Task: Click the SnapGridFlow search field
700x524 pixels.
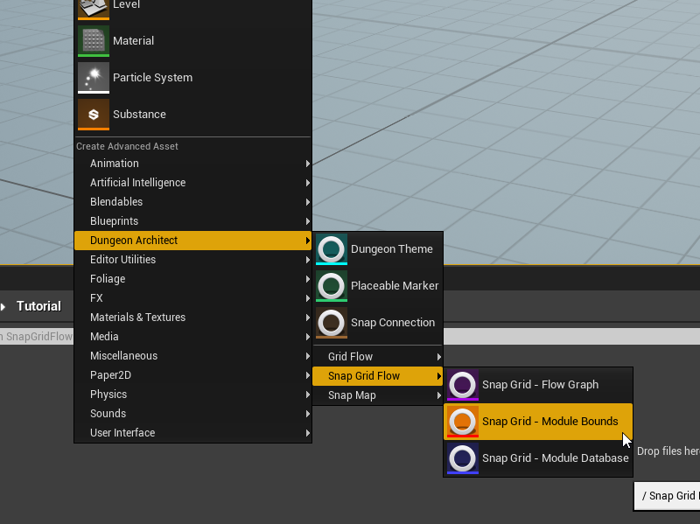Action: click(37, 337)
